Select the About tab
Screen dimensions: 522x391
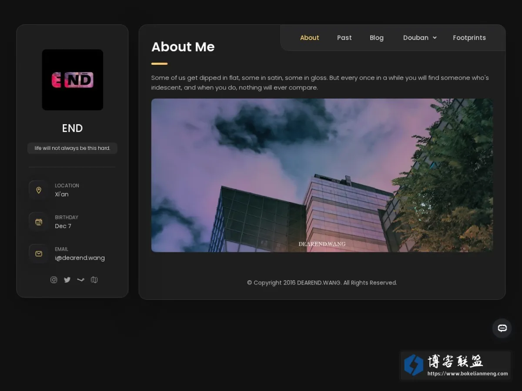[310, 38]
